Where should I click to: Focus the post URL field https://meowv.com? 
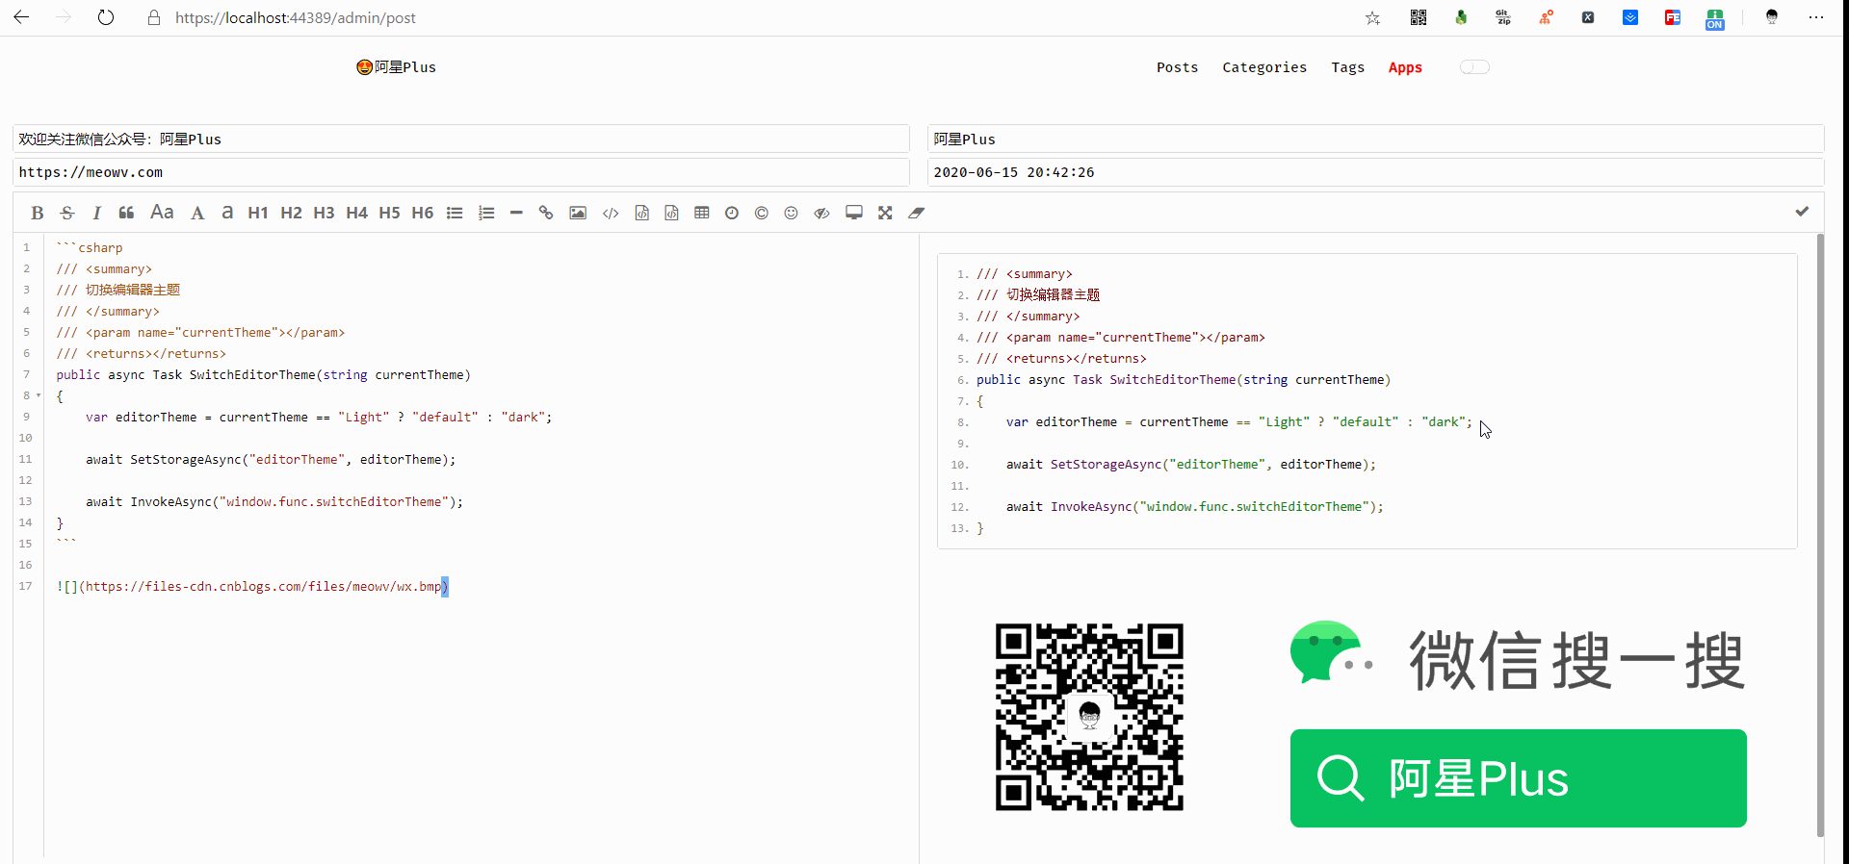(x=460, y=172)
